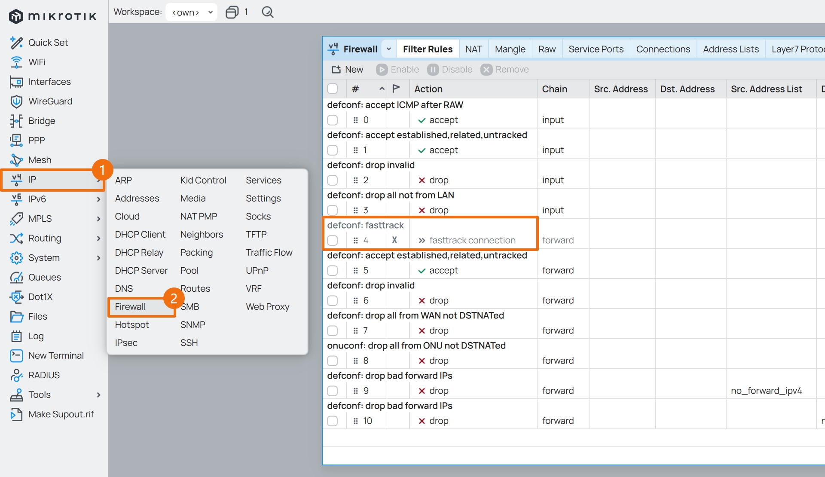This screenshot has width=825, height=477.
Task: Open the Workspace dropdown
Action: click(x=192, y=12)
